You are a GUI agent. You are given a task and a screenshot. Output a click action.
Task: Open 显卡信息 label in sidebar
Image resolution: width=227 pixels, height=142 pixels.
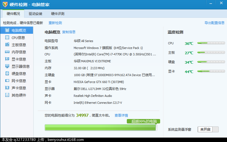pyautogui.click(x=19, y=59)
